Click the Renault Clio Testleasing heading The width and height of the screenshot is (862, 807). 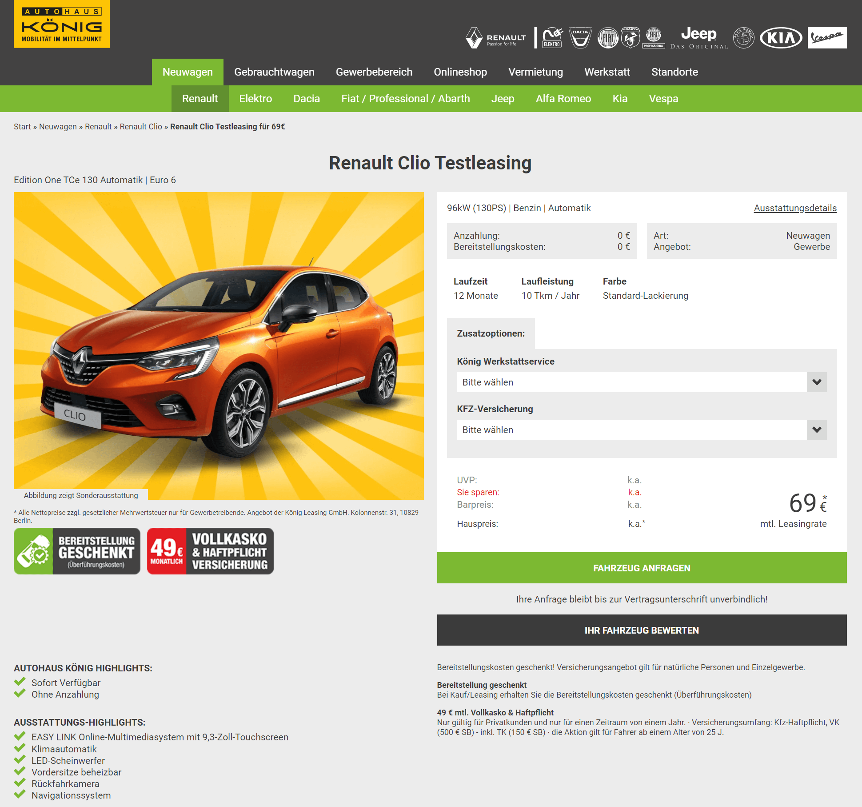click(430, 163)
